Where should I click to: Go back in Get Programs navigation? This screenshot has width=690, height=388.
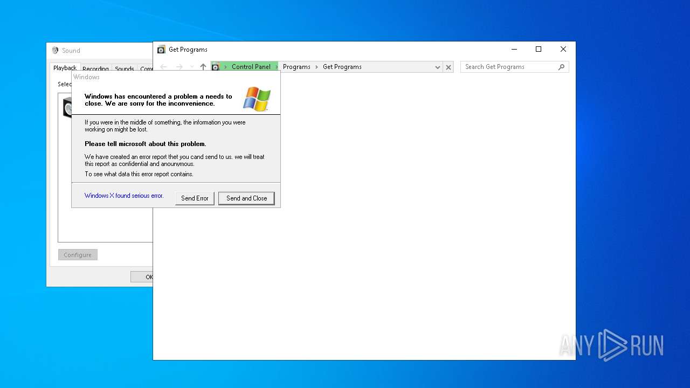click(163, 67)
